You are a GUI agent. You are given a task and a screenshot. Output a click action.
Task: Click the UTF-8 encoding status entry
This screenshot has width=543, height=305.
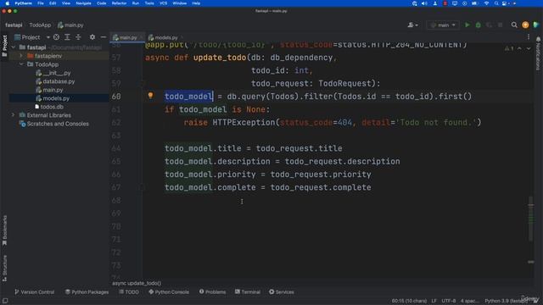coord(449,301)
